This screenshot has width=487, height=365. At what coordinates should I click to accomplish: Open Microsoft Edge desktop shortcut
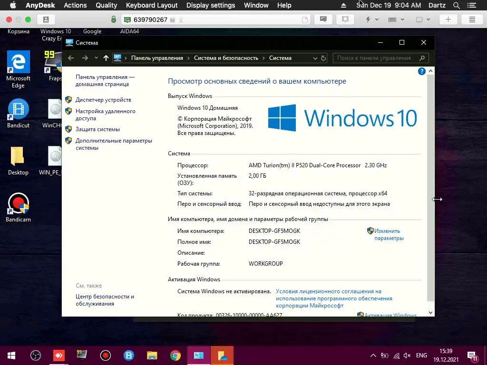pyautogui.click(x=18, y=69)
